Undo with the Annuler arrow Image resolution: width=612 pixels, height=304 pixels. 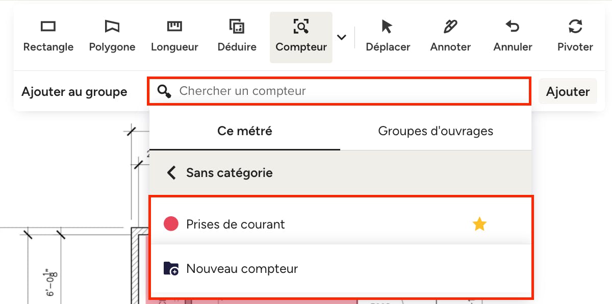(x=513, y=37)
